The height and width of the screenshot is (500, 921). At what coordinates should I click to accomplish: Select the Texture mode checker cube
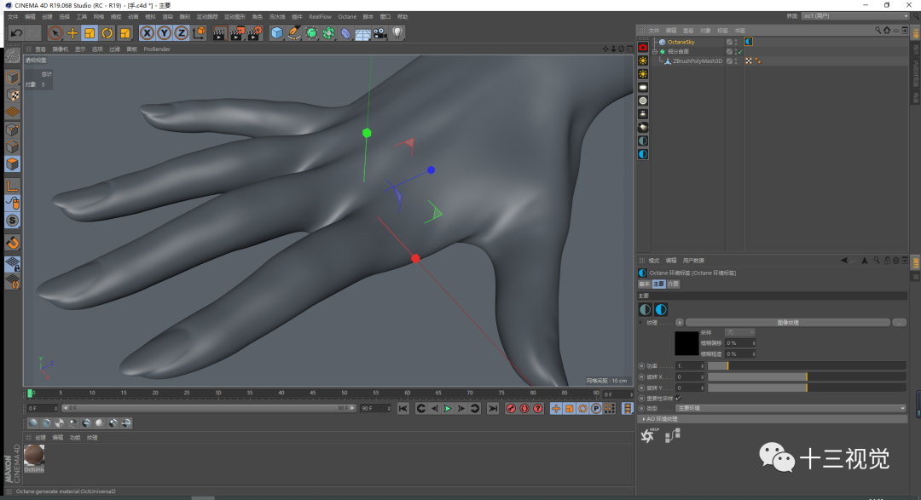[x=12, y=95]
